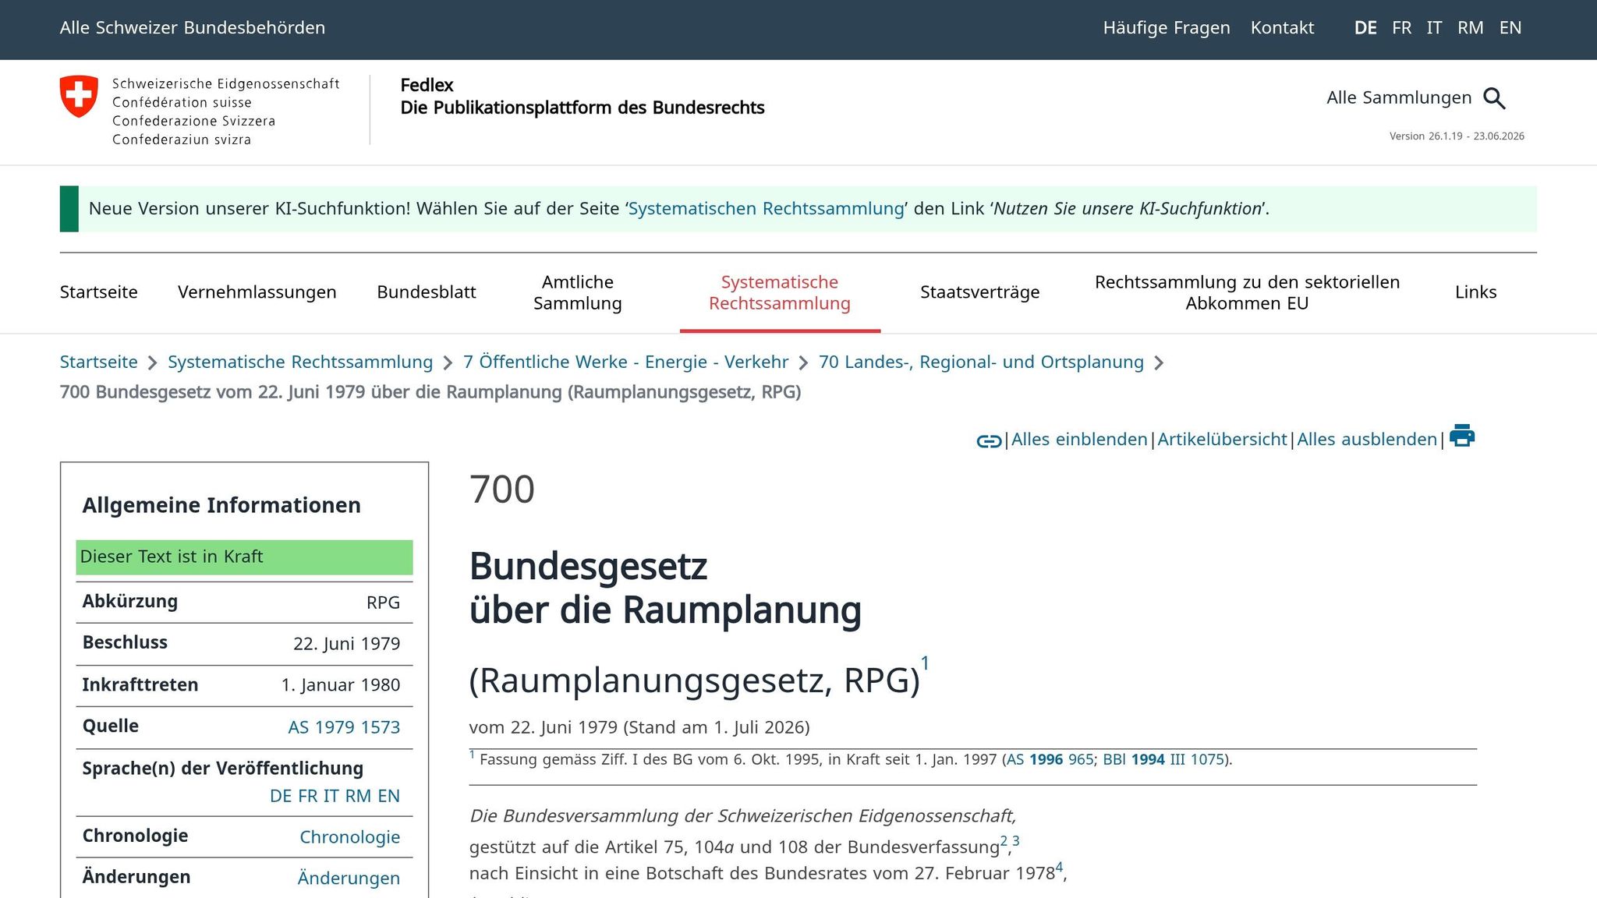Select law number 700 heading
Image resolution: width=1597 pixels, height=898 pixels.
[502, 490]
